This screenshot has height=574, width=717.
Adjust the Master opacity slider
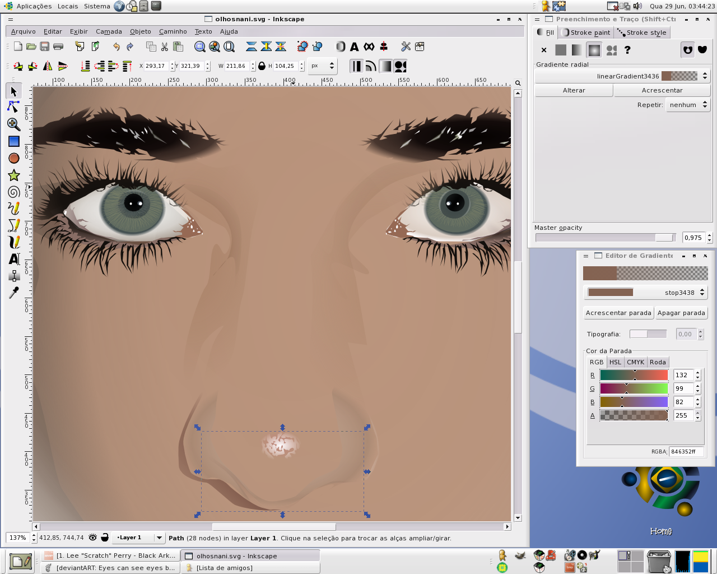606,238
